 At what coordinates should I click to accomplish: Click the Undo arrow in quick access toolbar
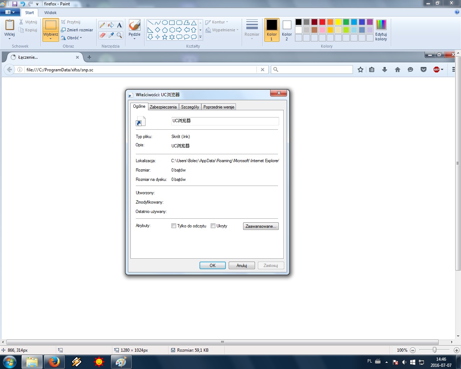click(x=23, y=4)
